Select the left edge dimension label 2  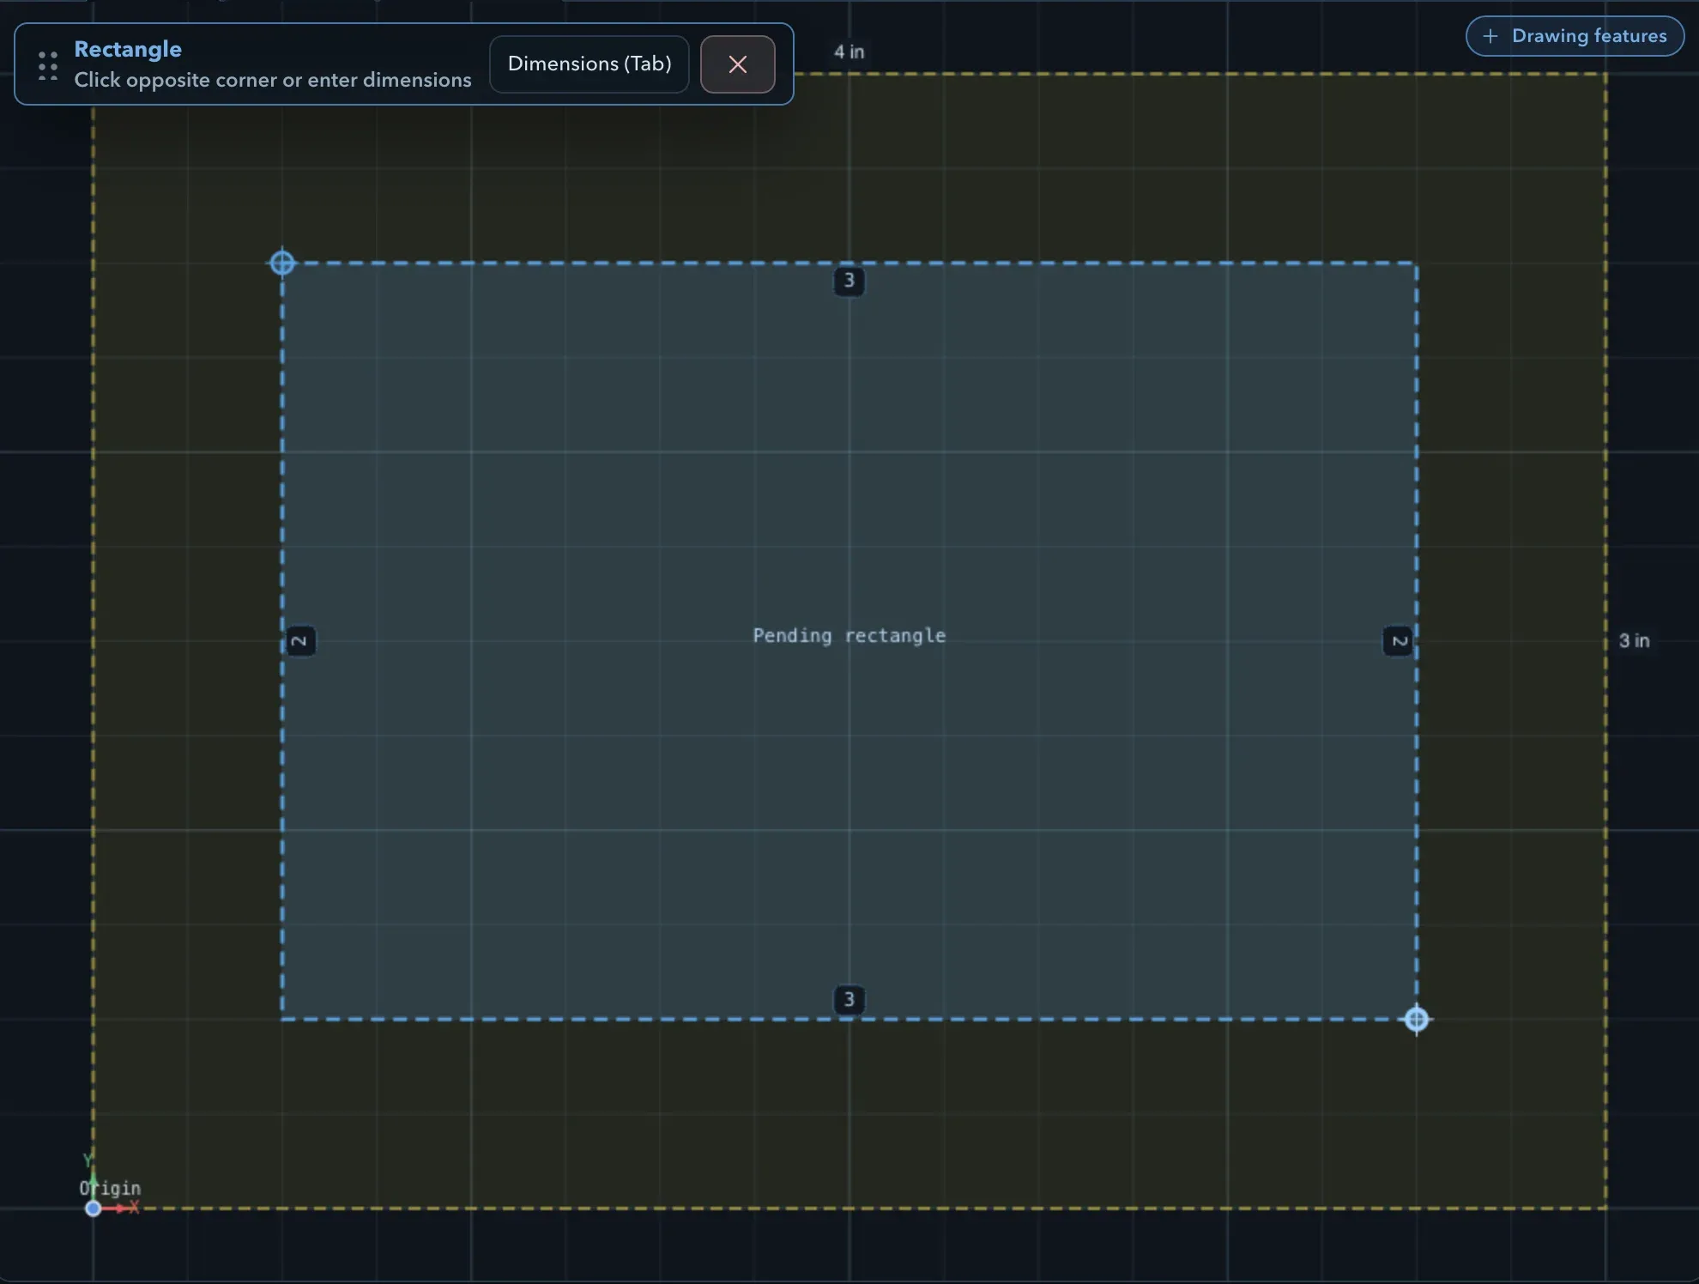(x=300, y=641)
